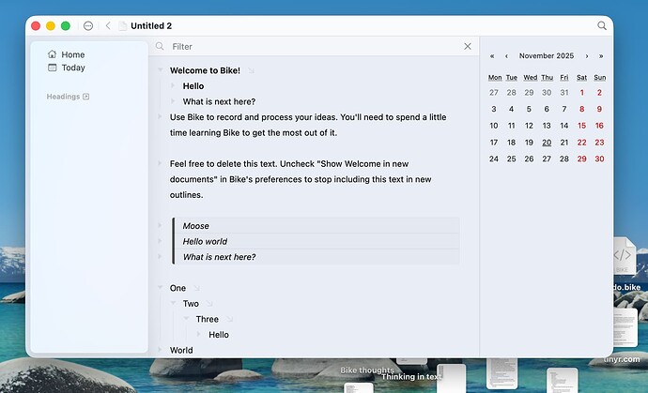Click the icon next to Headings label
648x393 pixels.
(86, 97)
